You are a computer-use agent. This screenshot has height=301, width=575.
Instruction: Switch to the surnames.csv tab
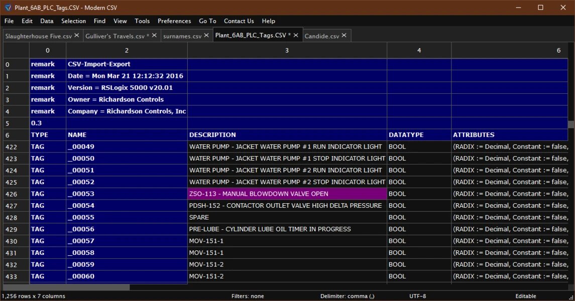click(182, 36)
